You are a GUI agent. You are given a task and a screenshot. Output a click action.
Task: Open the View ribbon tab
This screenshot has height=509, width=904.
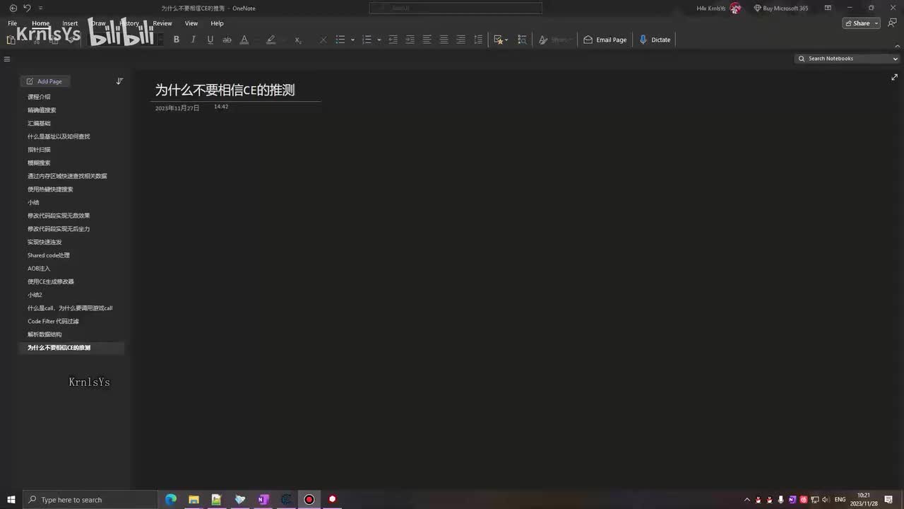(191, 23)
